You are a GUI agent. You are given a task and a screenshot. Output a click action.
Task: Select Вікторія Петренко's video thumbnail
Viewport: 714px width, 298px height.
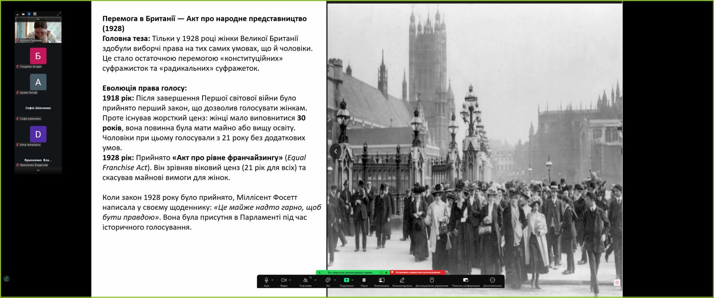click(38, 32)
